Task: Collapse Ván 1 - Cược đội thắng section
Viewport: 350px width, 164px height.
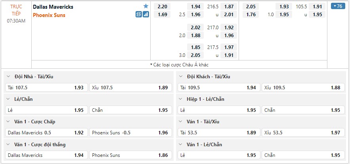Action: pos(8,144)
